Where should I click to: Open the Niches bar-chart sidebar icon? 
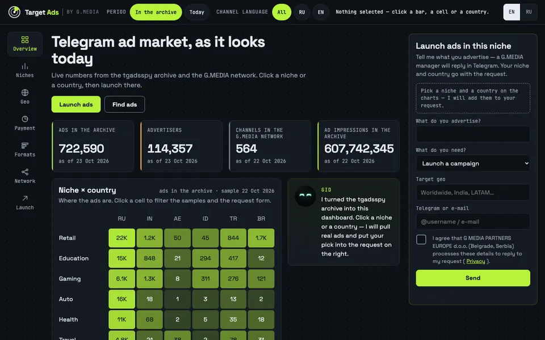click(25, 66)
